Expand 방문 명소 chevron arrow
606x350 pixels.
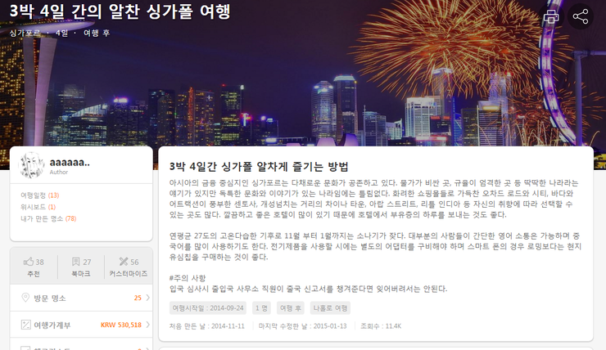coord(147,298)
